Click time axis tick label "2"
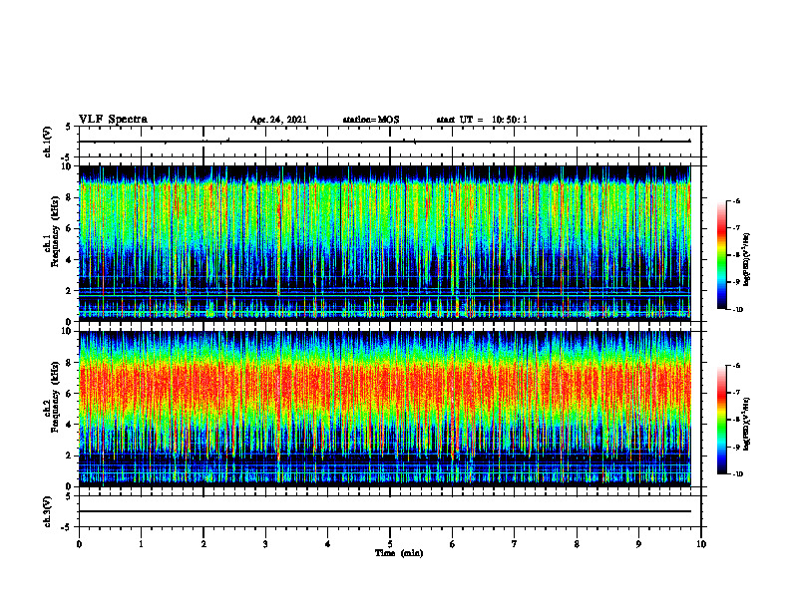This screenshot has width=790, height=610. pyautogui.click(x=203, y=544)
